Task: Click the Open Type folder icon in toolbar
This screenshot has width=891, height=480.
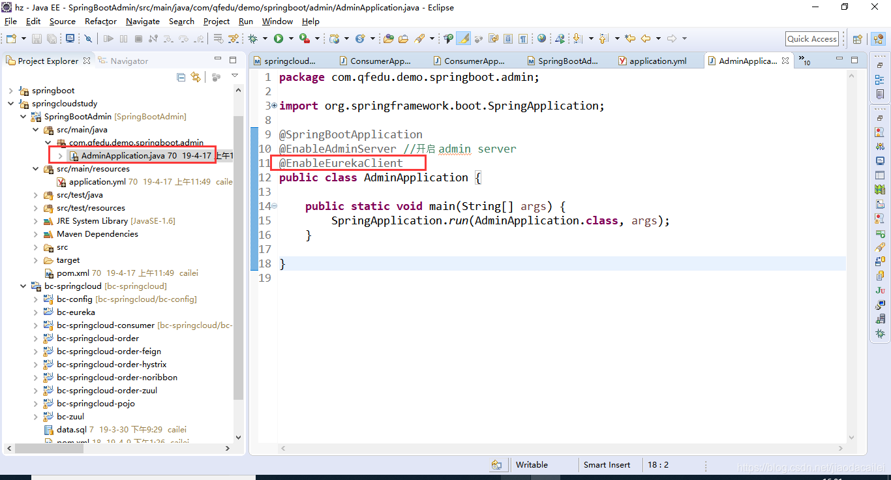Action: [388, 38]
